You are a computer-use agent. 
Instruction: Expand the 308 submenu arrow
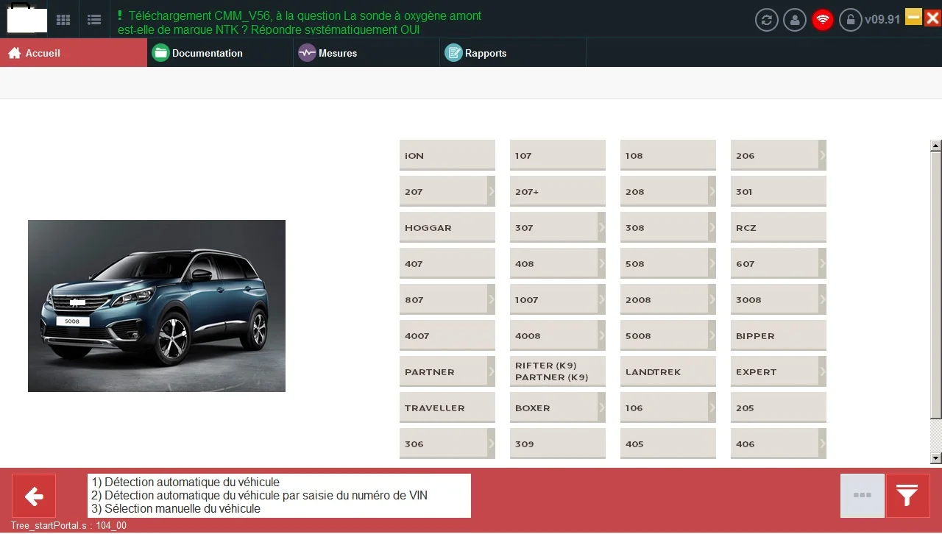[712, 227]
